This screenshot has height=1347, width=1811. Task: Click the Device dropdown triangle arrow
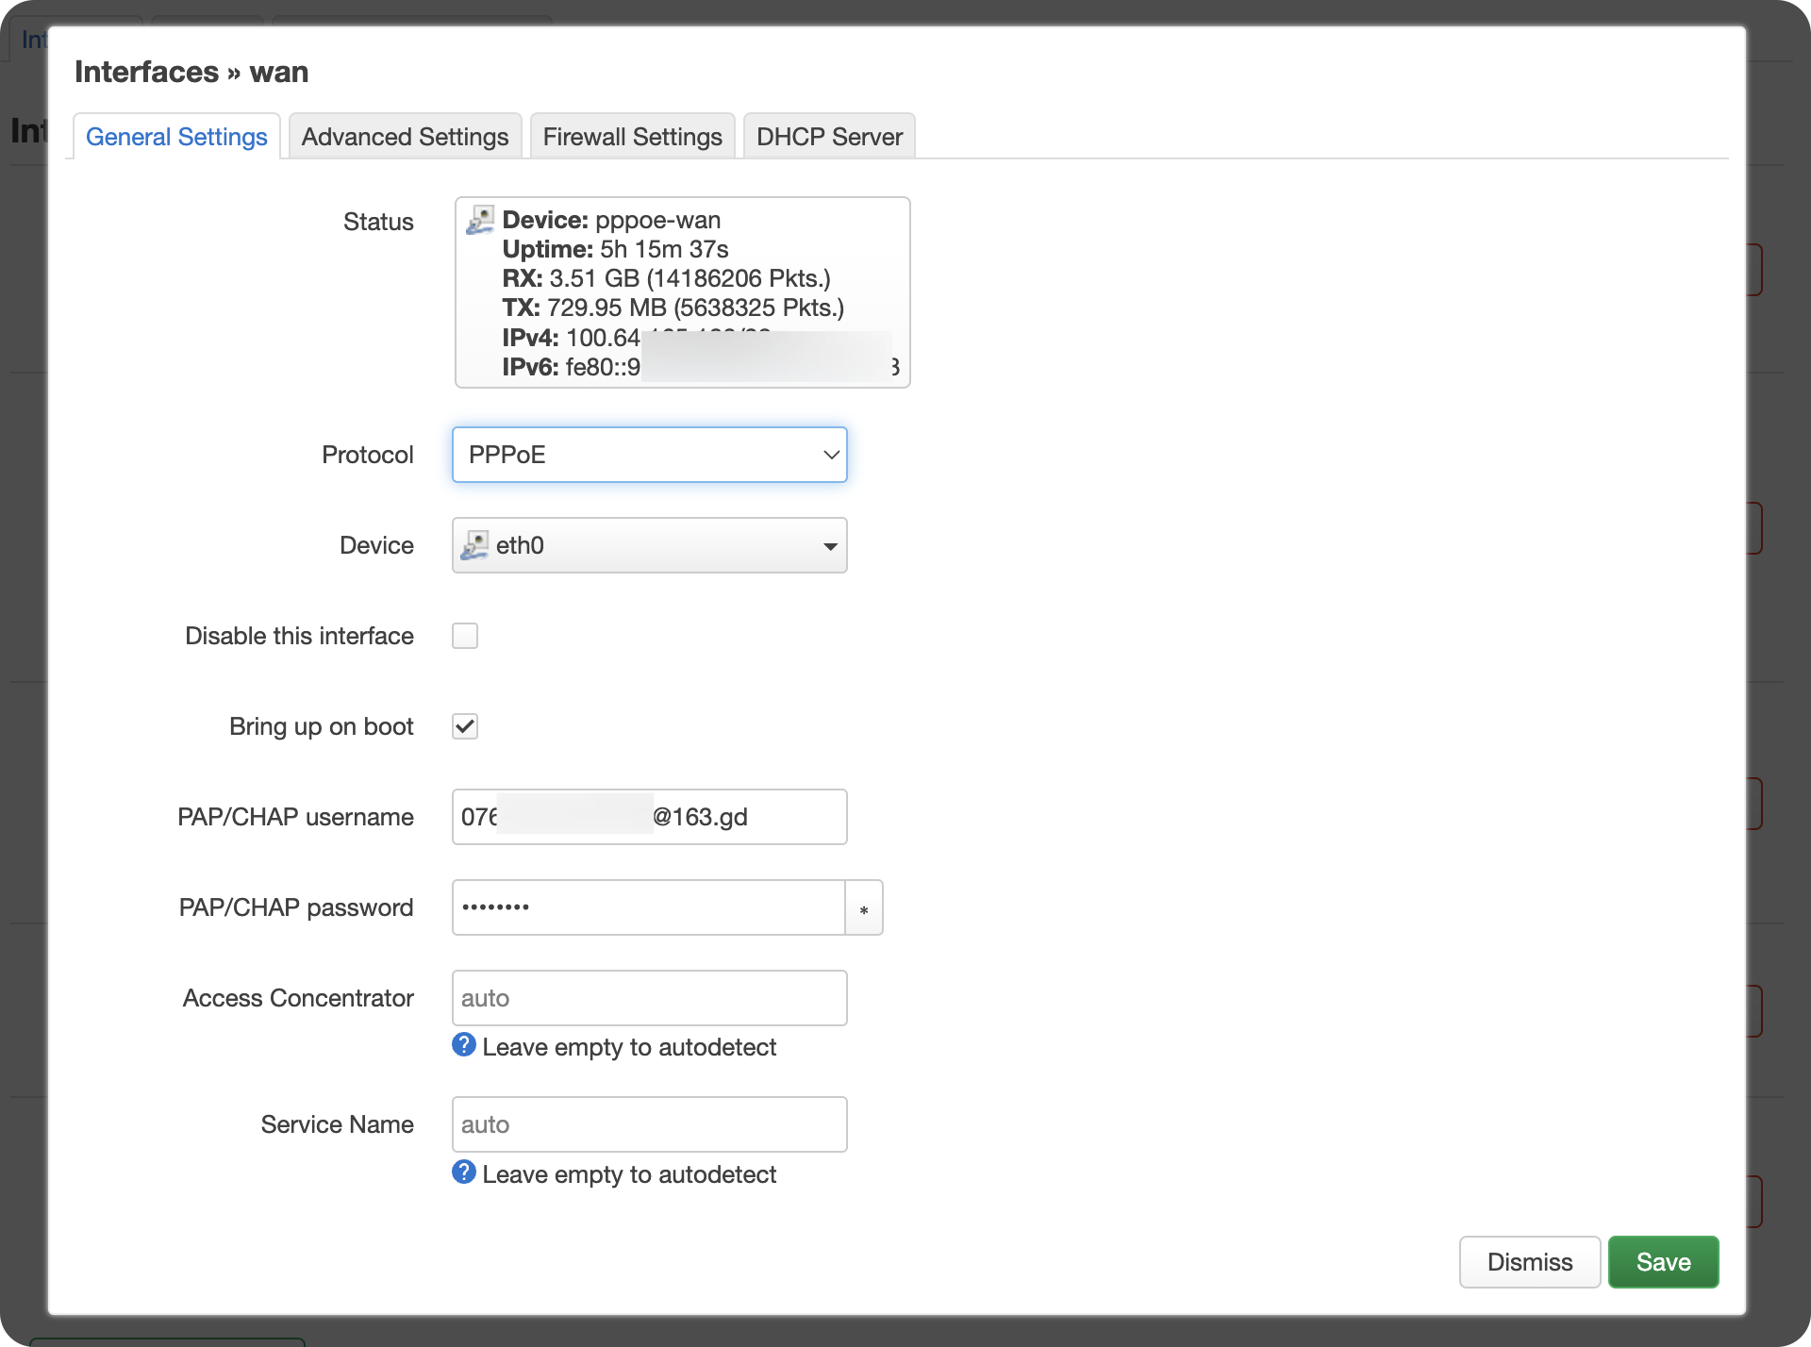point(830,546)
